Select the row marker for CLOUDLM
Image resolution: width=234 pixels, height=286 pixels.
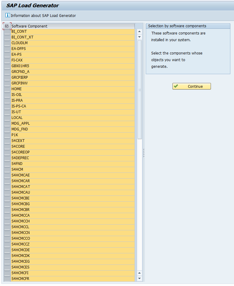[7, 43]
